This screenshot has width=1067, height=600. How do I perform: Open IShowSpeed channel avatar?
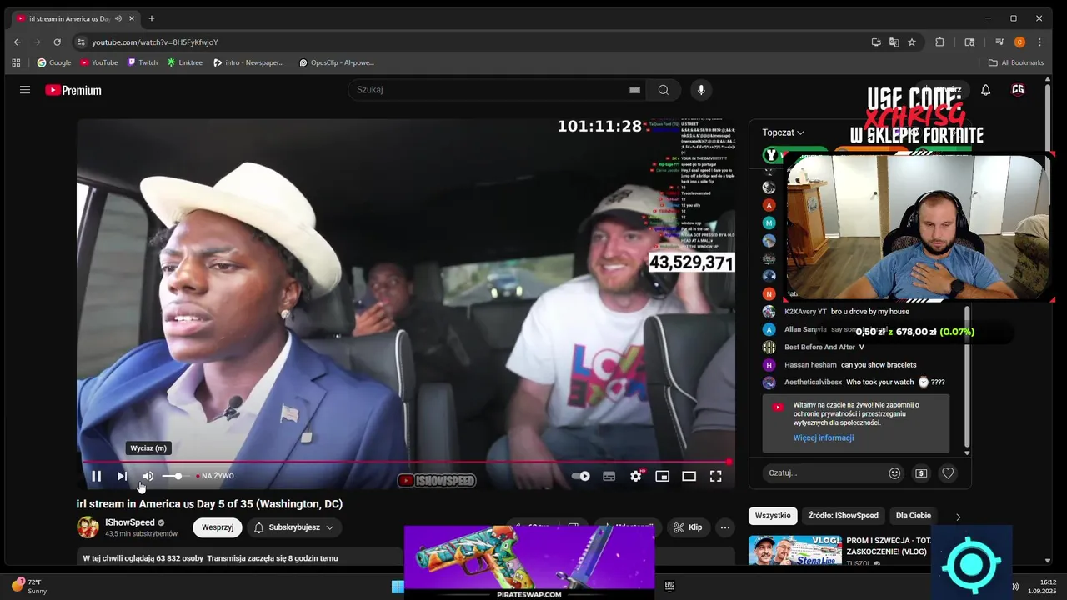(88, 527)
